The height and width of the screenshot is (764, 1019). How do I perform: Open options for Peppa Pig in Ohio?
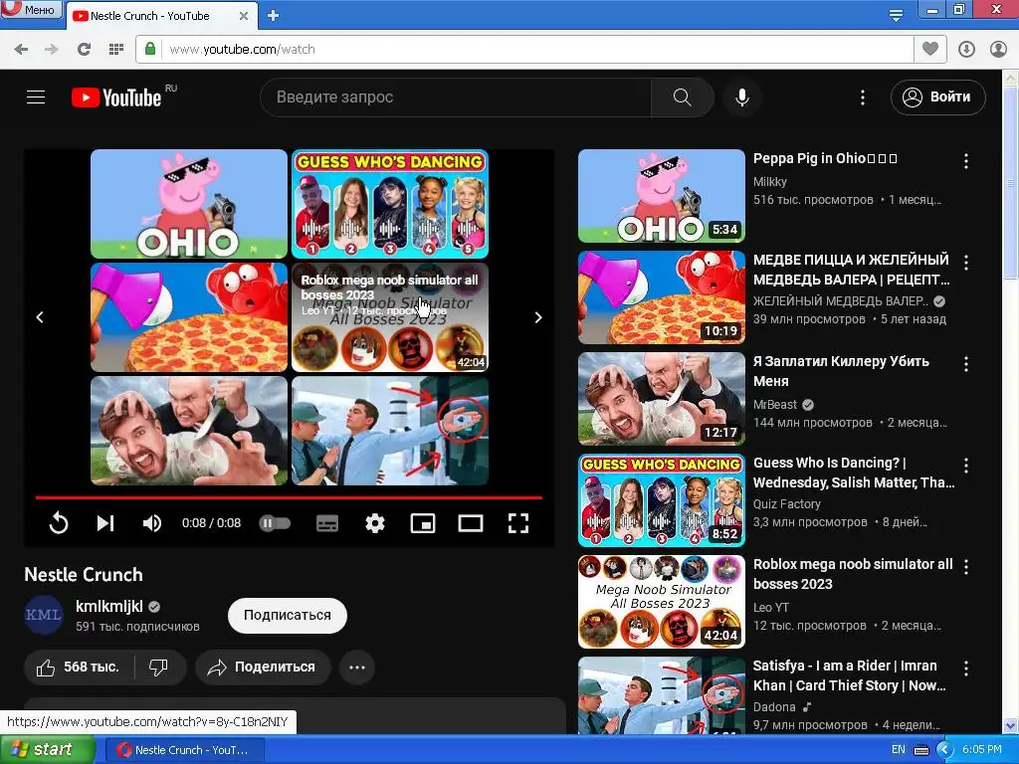[x=966, y=161]
